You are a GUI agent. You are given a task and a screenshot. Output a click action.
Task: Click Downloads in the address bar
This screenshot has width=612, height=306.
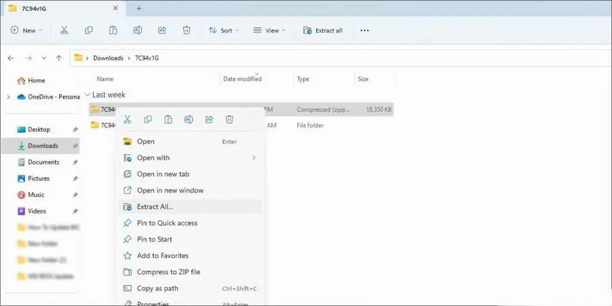(x=108, y=58)
